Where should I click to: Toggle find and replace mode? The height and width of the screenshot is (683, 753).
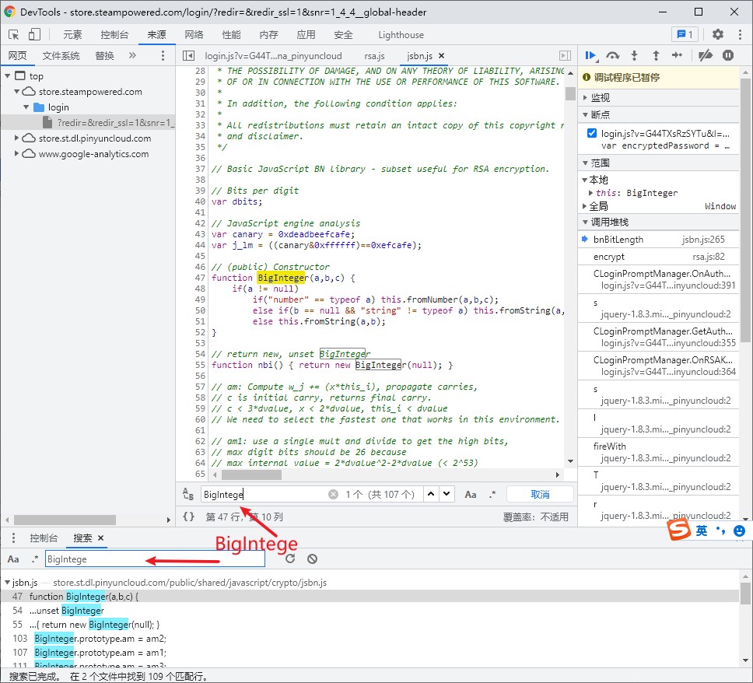tap(188, 494)
